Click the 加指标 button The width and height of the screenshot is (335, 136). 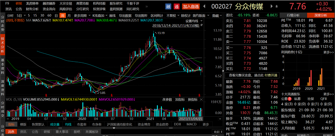tap(180, 100)
